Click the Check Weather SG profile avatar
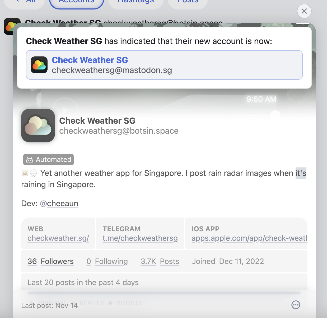The width and height of the screenshot is (327, 318). (x=38, y=126)
